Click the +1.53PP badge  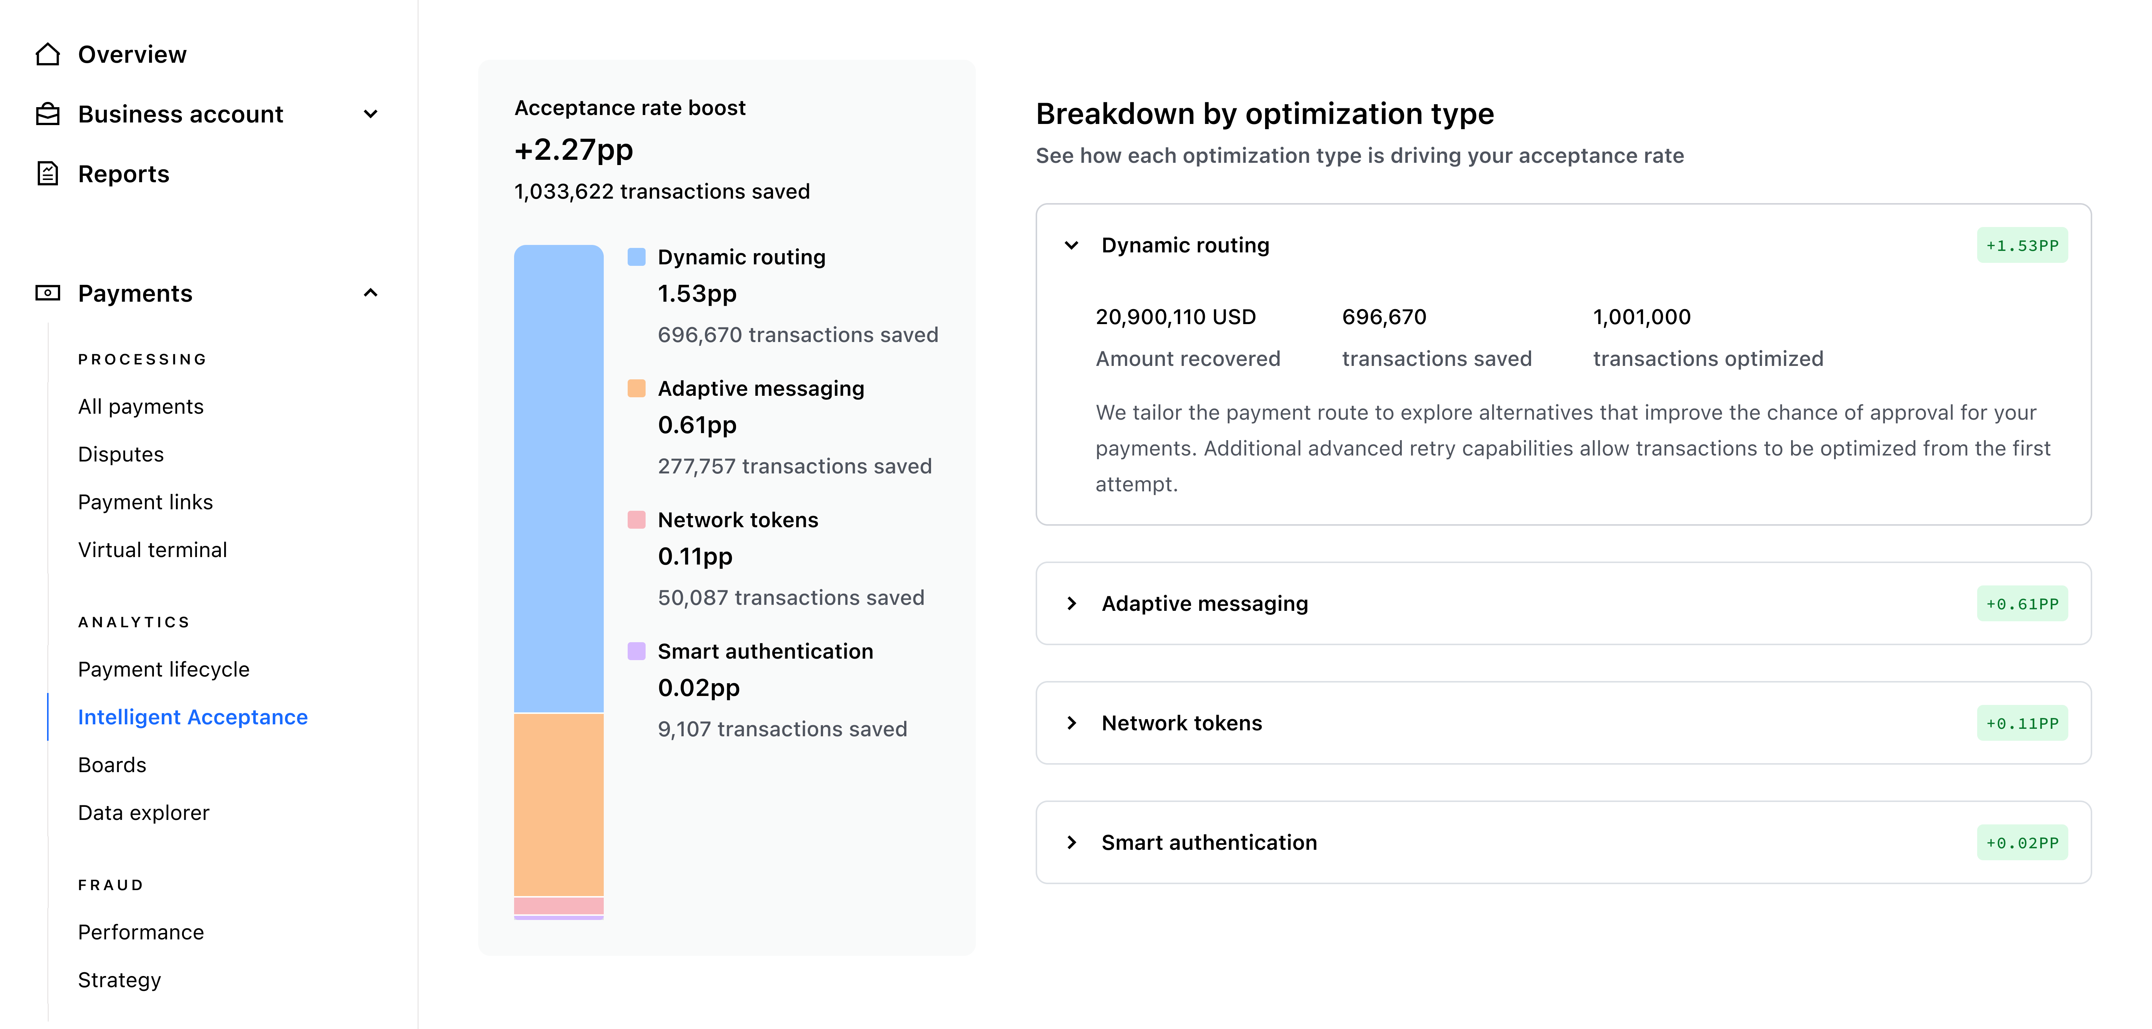[x=2022, y=245]
